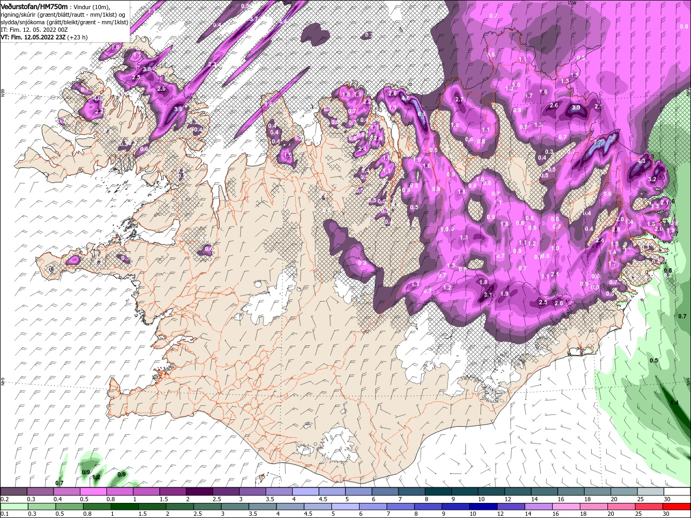Click the 'VT: Fim. 12.05.2022 23Z' valid time
Screen dimensions: 691x518
[33, 37]
